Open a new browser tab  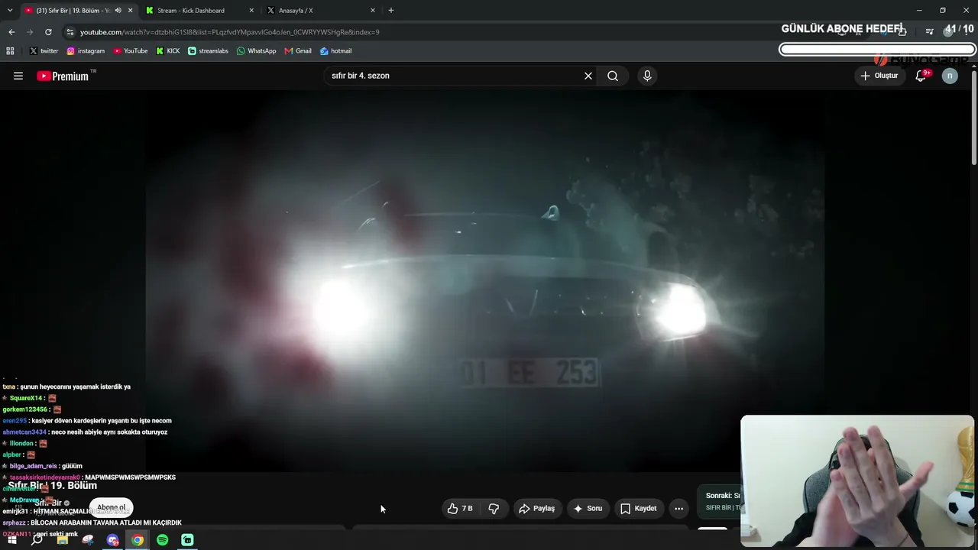tap(391, 11)
